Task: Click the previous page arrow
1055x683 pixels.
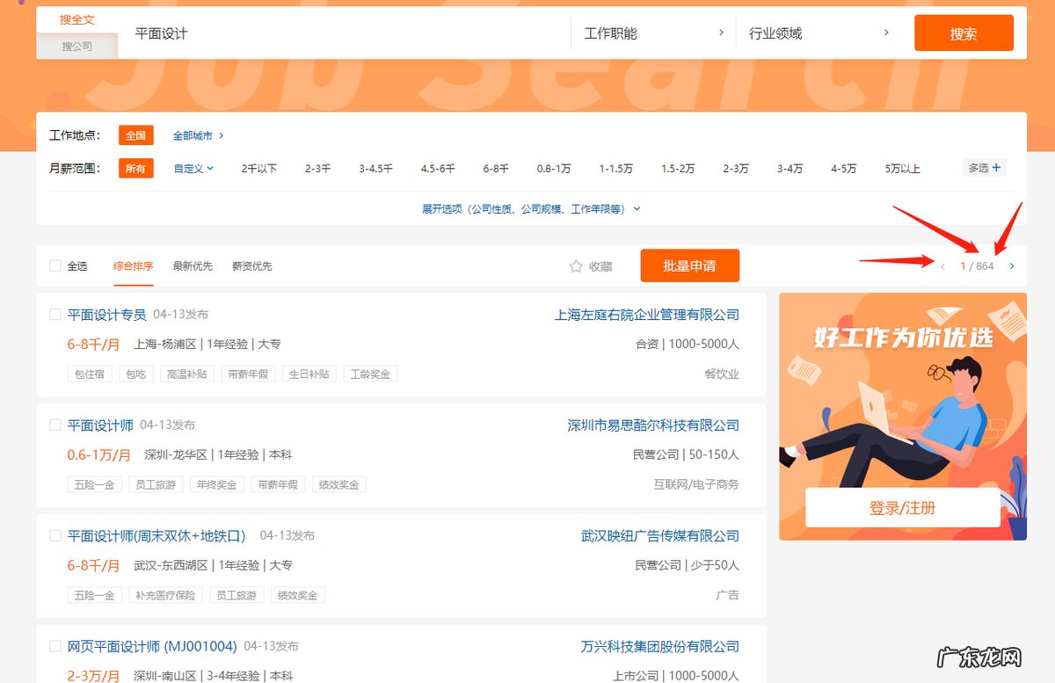Action: (942, 265)
